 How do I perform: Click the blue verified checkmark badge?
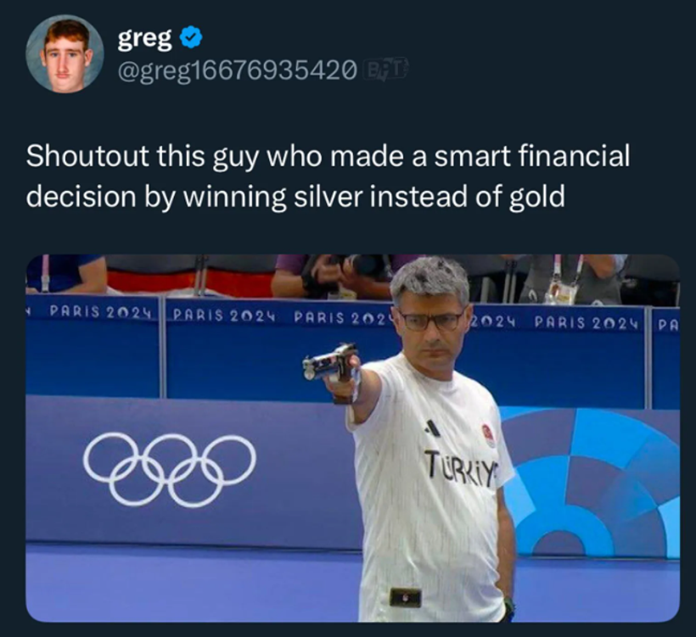(191, 38)
